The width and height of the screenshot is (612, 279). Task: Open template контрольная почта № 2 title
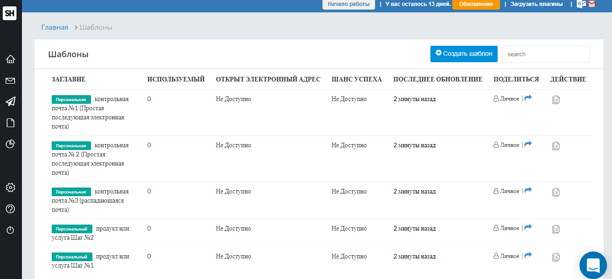[x=90, y=159]
